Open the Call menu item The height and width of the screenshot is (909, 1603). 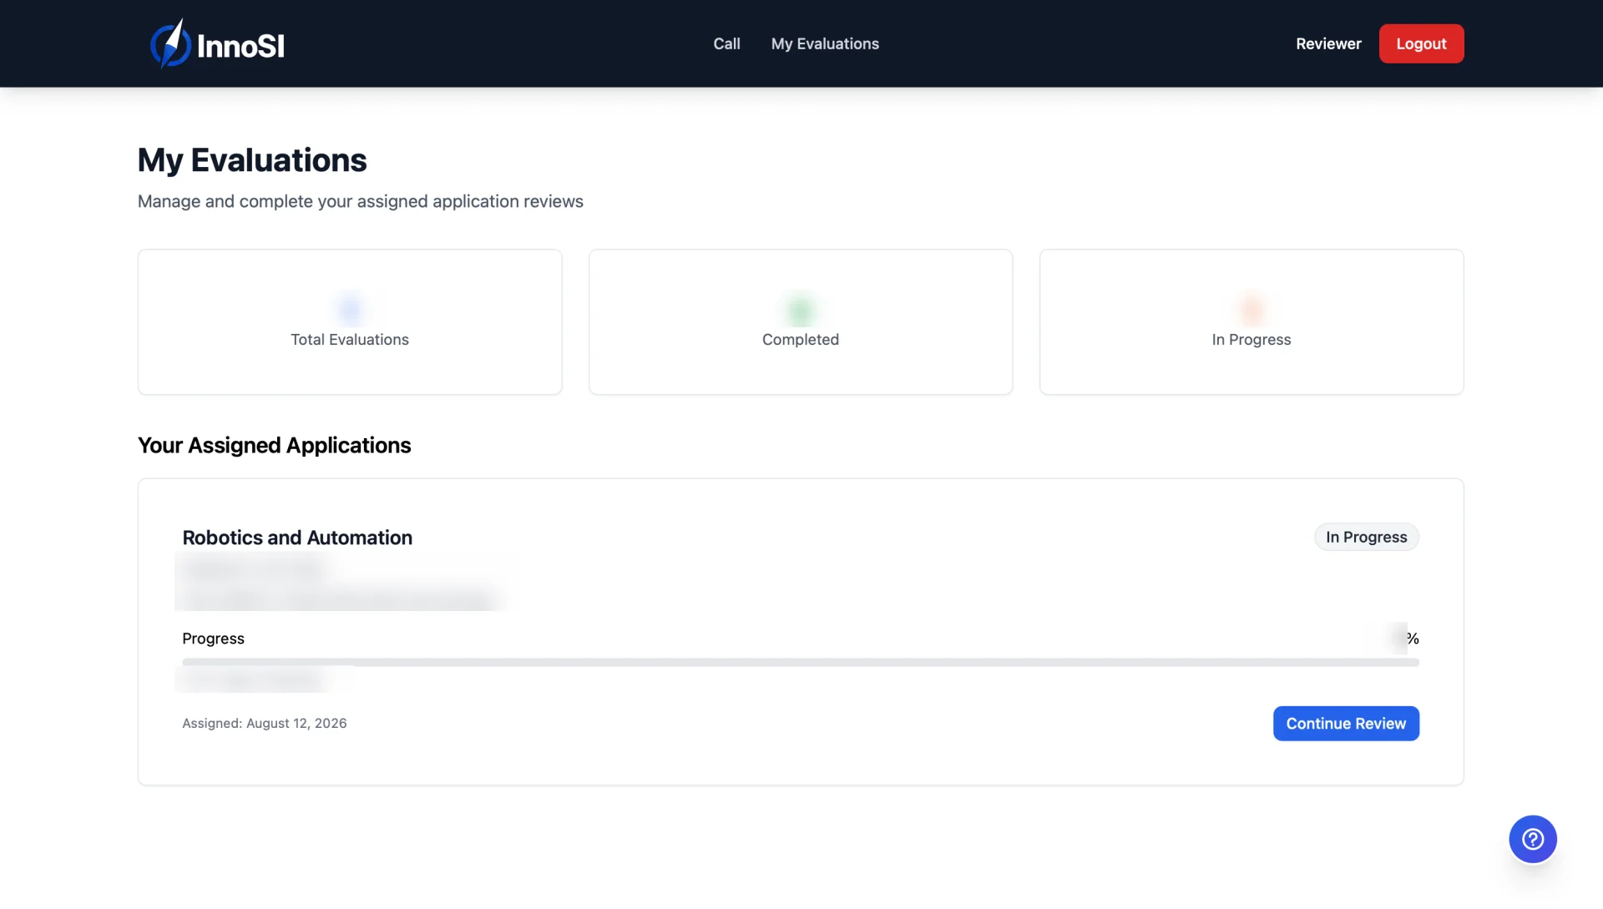(x=726, y=43)
